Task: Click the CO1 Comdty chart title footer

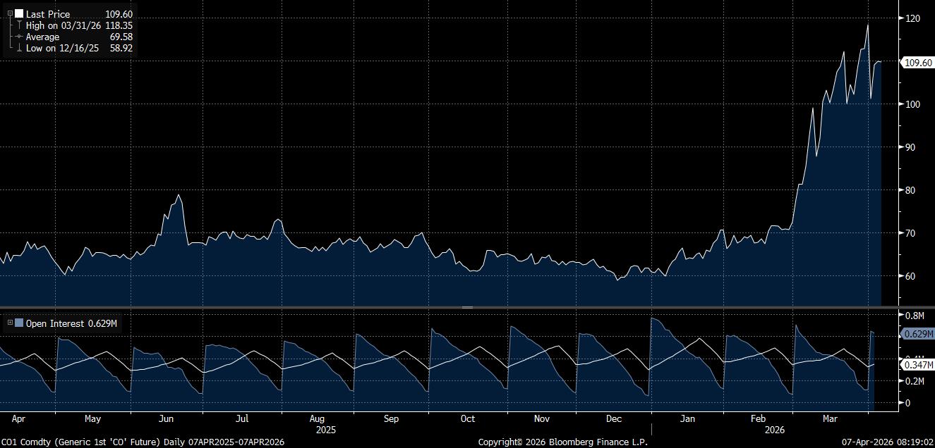Action: (141, 442)
